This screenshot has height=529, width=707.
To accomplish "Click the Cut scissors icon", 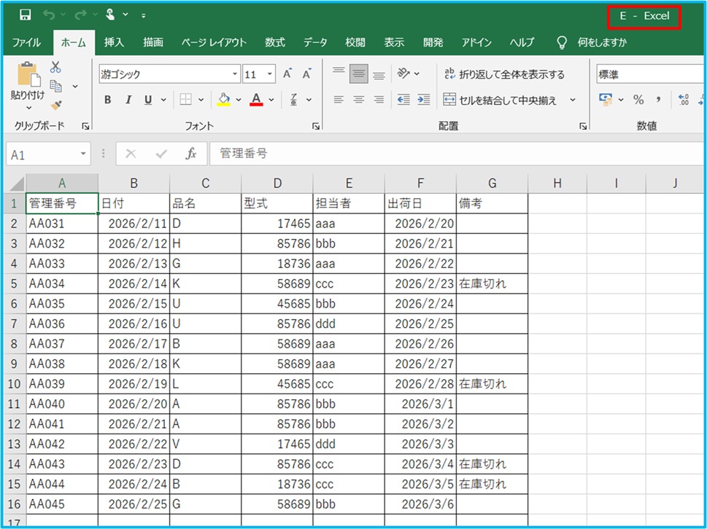I will coord(55,68).
